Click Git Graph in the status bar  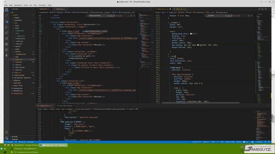pos(31,142)
